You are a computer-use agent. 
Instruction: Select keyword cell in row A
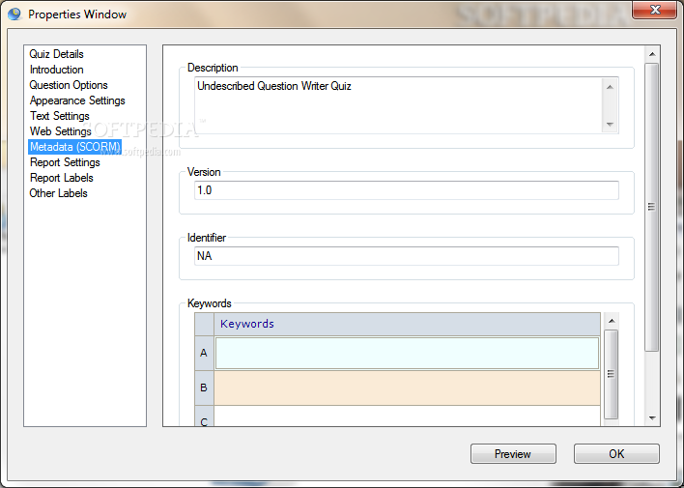pos(407,353)
